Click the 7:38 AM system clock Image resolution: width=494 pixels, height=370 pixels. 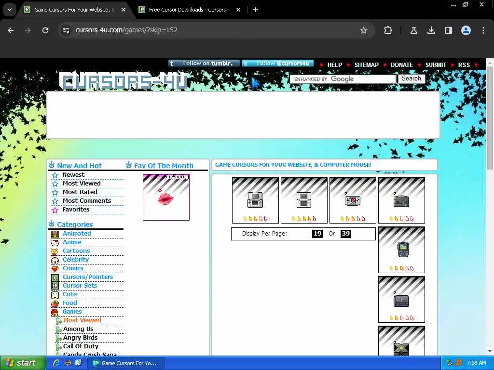click(476, 363)
